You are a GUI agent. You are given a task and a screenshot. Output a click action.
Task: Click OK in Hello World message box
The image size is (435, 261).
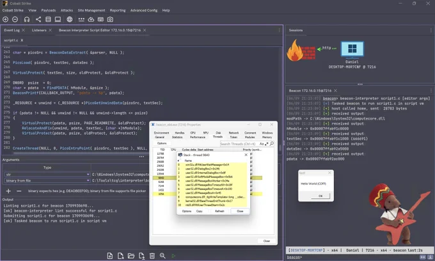tap(320, 196)
